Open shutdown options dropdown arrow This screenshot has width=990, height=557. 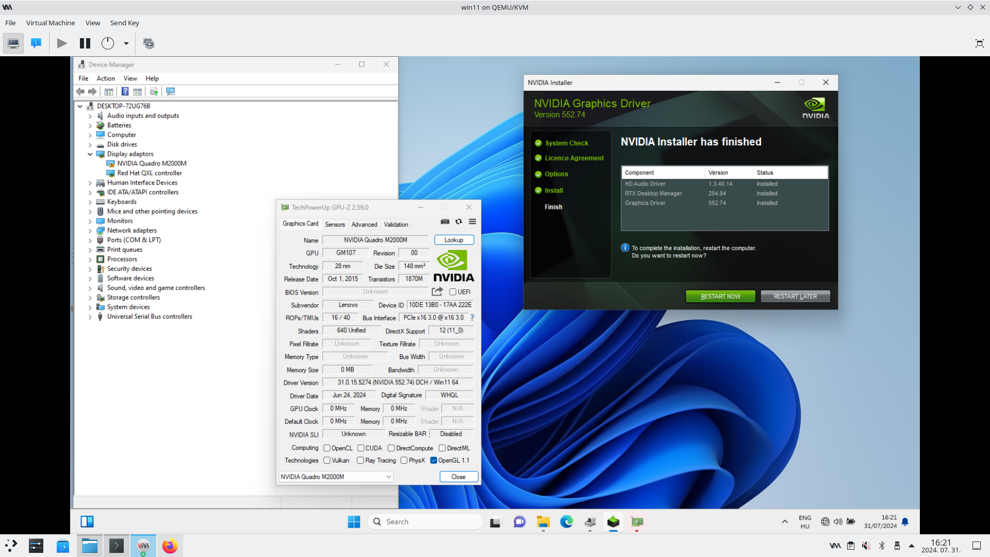pyautogui.click(x=126, y=43)
